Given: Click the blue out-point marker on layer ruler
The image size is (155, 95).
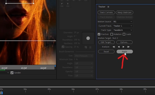Looking at the screenshot, I should [x=55, y=66].
